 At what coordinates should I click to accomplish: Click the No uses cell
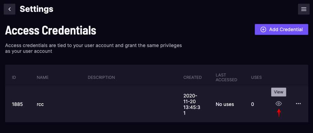click(x=225, y=104)
